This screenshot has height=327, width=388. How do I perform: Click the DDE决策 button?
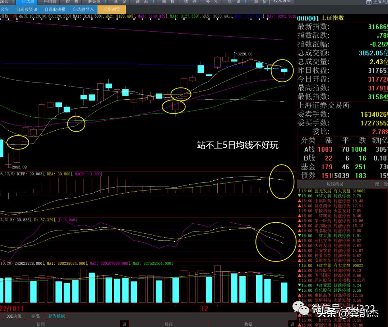[14, 316]
